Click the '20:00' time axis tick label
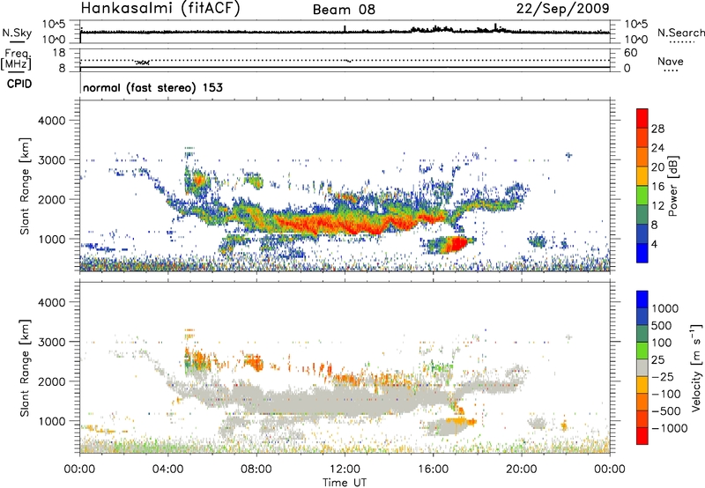 (522, 470)
